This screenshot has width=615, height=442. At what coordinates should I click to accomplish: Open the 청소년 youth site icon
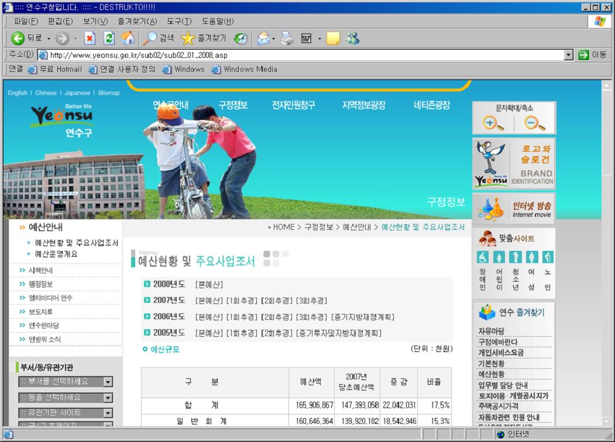point(516,257)
